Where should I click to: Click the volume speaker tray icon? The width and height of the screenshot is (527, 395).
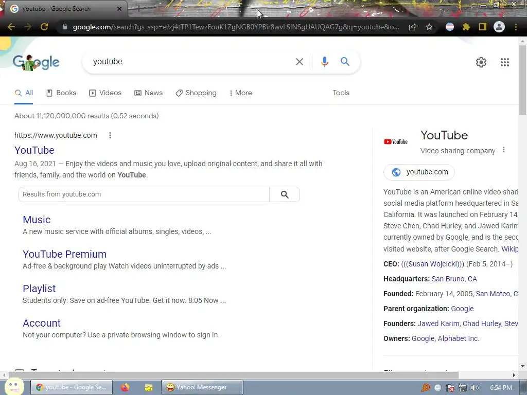[x=475, y=388]
